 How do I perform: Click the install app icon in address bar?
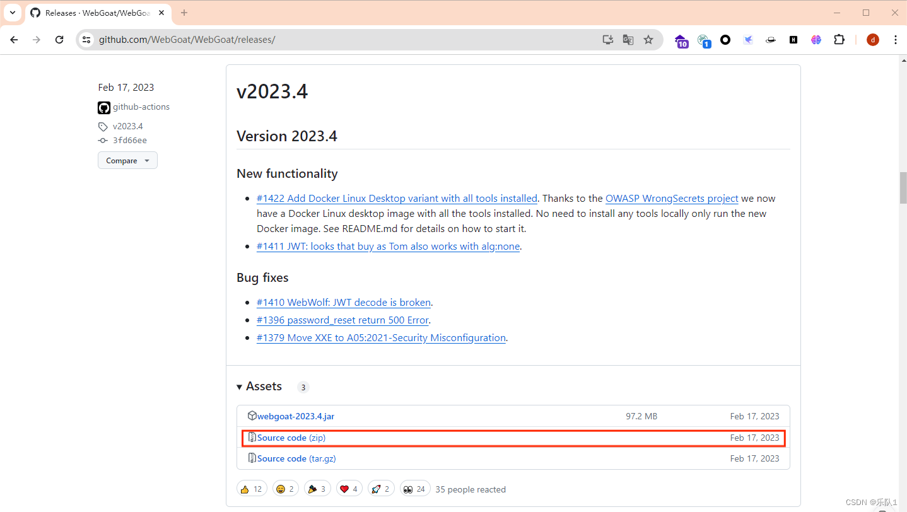point(607,40)
